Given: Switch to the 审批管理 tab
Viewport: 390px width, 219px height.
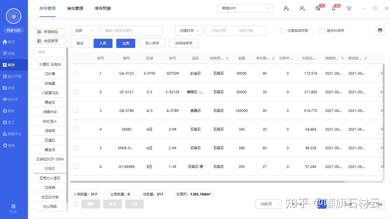Looking at the screenshot, I should pos(75,8).
